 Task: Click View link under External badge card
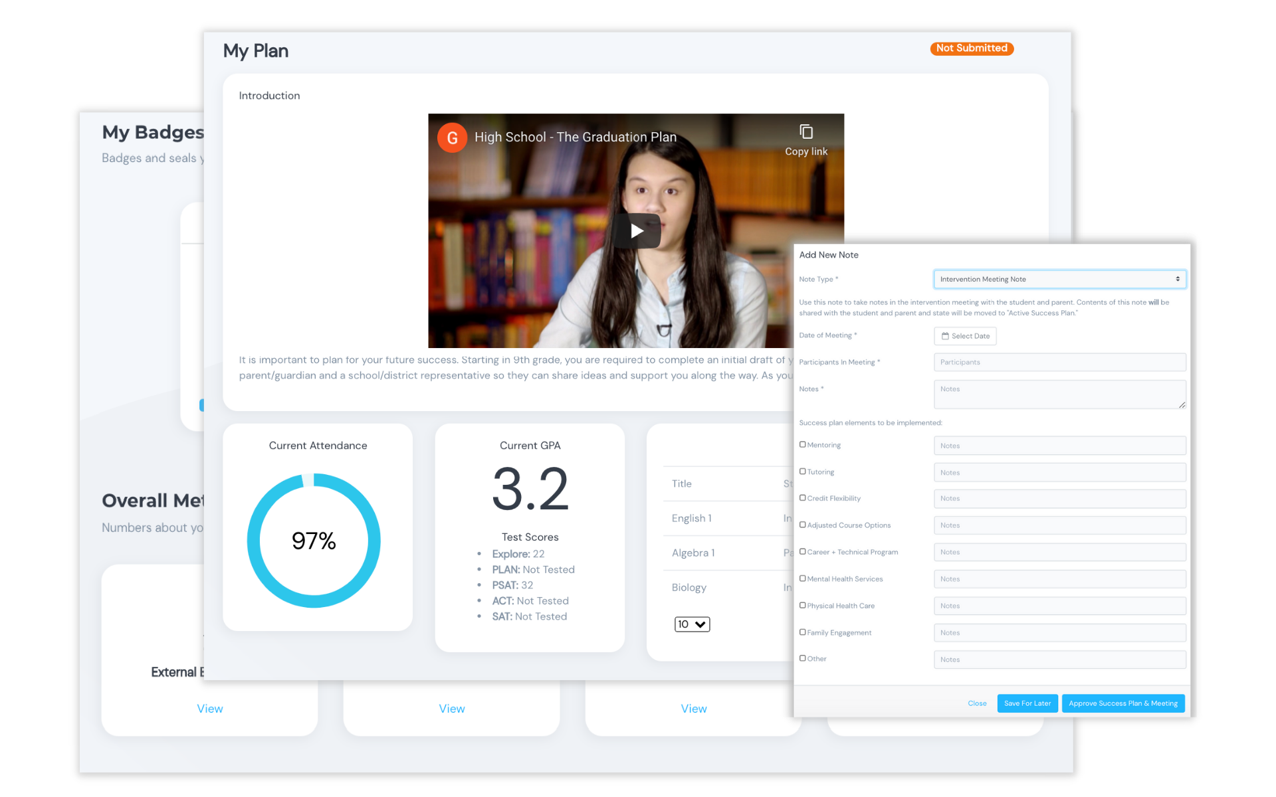(x=210, y=709)
